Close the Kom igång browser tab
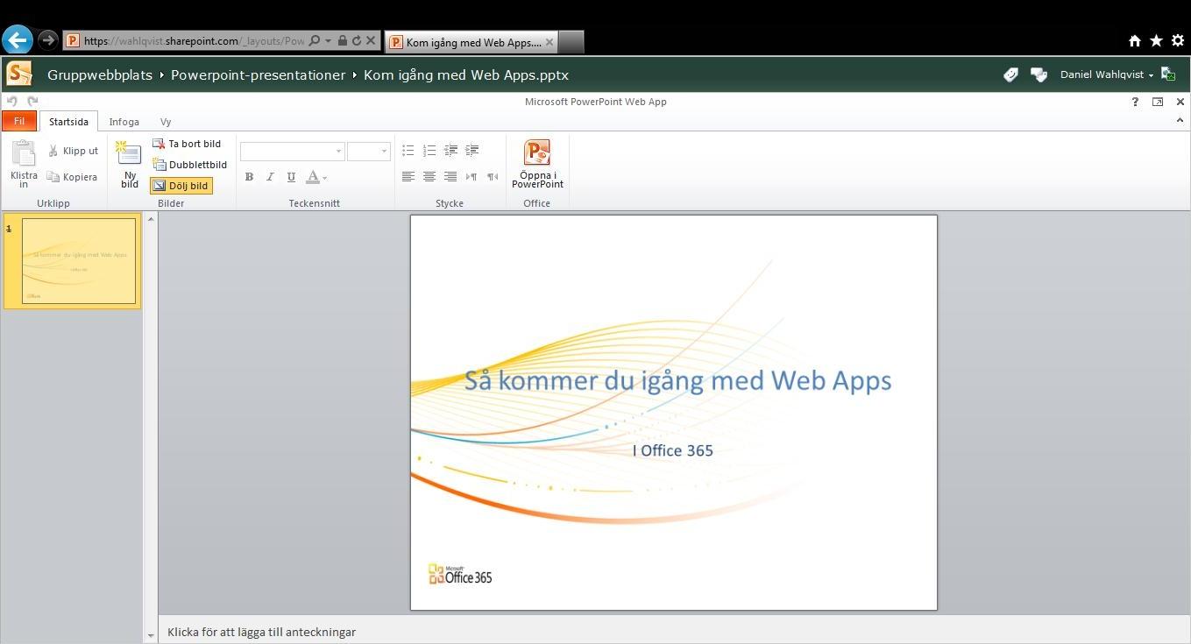This screenshot has height=644, width=1191. (x=549, y=41)
